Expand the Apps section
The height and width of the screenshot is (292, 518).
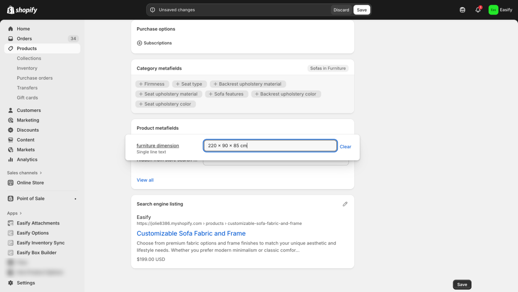[14, 213]
